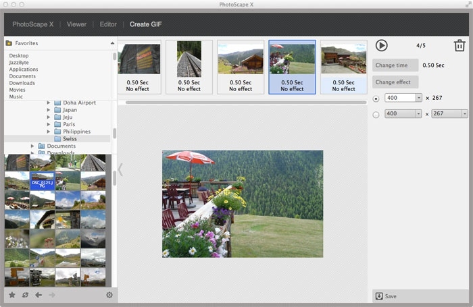The width and height of the screenshot is (473, 307).
Task: Click the Save icon at bottom right
Action: [x=379, y=296]
